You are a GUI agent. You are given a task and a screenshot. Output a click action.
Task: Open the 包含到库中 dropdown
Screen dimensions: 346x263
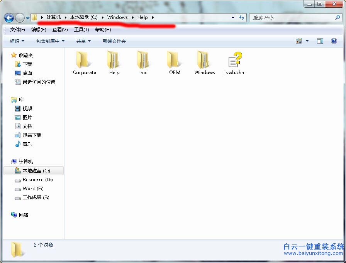[50, 40]
